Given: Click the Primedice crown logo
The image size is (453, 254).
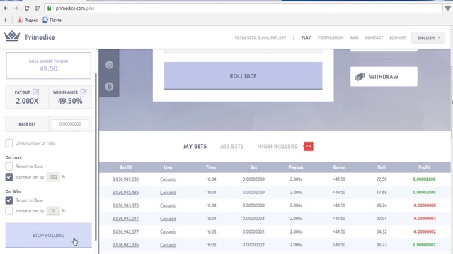Looking at the screenshot, I should pyautogui.click(x=12, y=36).
